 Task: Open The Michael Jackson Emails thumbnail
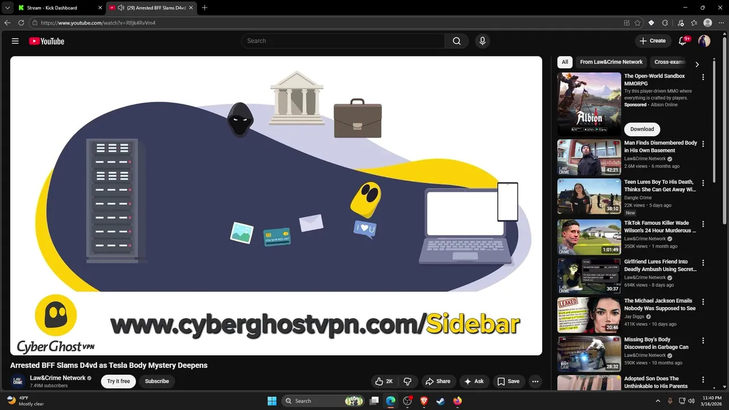(589, 315)
